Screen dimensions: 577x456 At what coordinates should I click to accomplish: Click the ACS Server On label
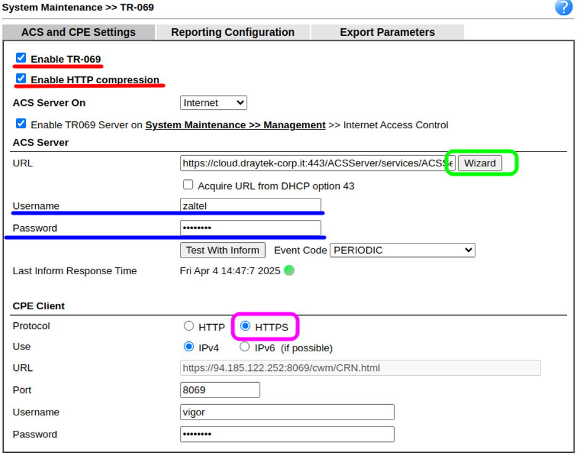pos(49,103)
